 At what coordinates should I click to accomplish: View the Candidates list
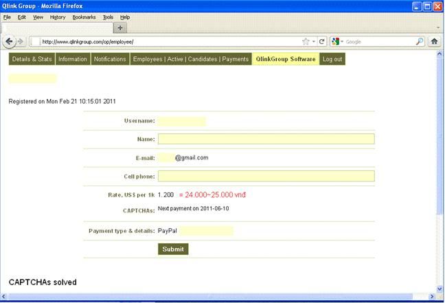[x=203, y=59]
